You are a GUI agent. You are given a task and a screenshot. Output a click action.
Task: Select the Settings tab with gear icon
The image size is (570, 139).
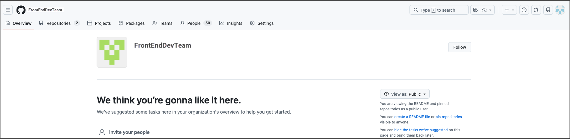[262, 23]
